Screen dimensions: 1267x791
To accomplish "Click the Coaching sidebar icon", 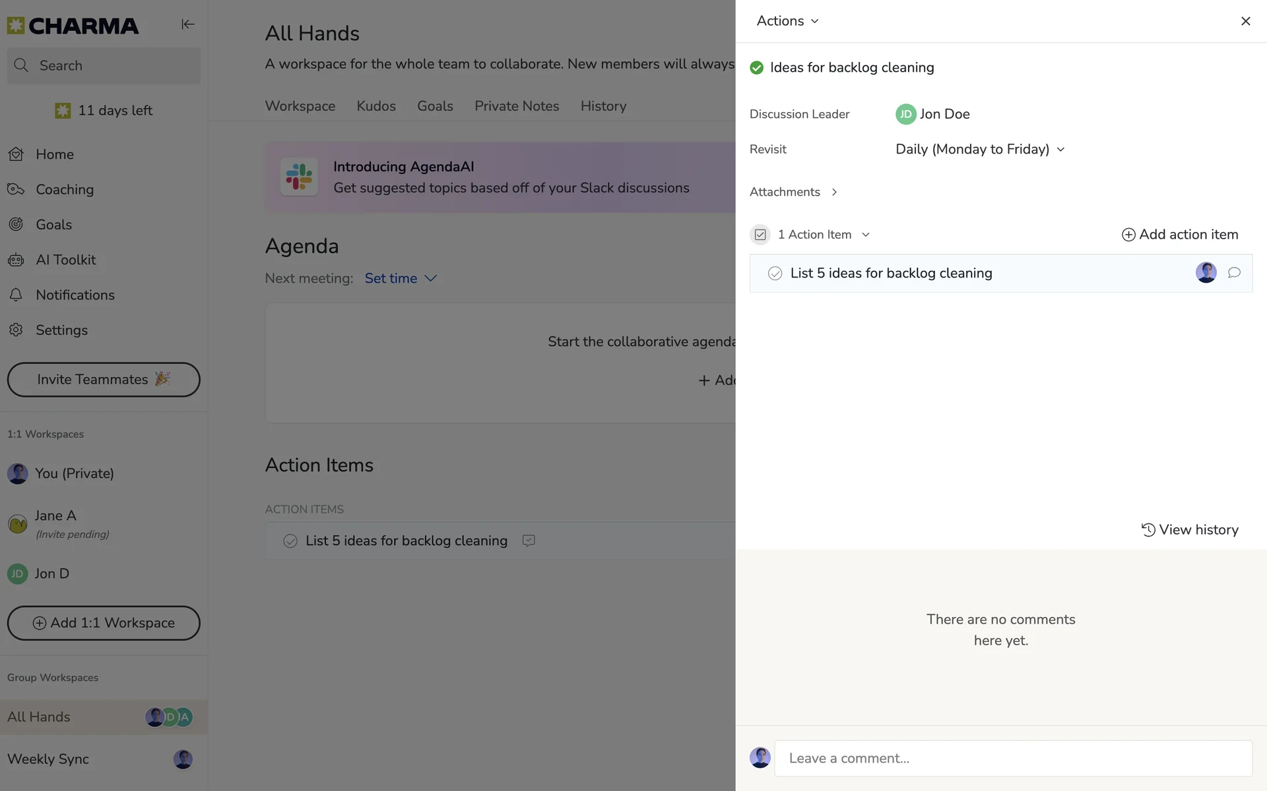I will pyautogui.click(x=16, y=189).
